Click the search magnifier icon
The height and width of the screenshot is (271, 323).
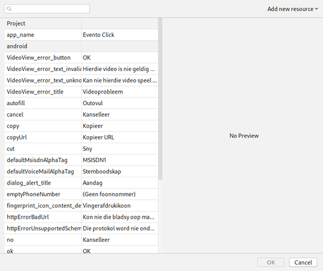coord(9,9)
